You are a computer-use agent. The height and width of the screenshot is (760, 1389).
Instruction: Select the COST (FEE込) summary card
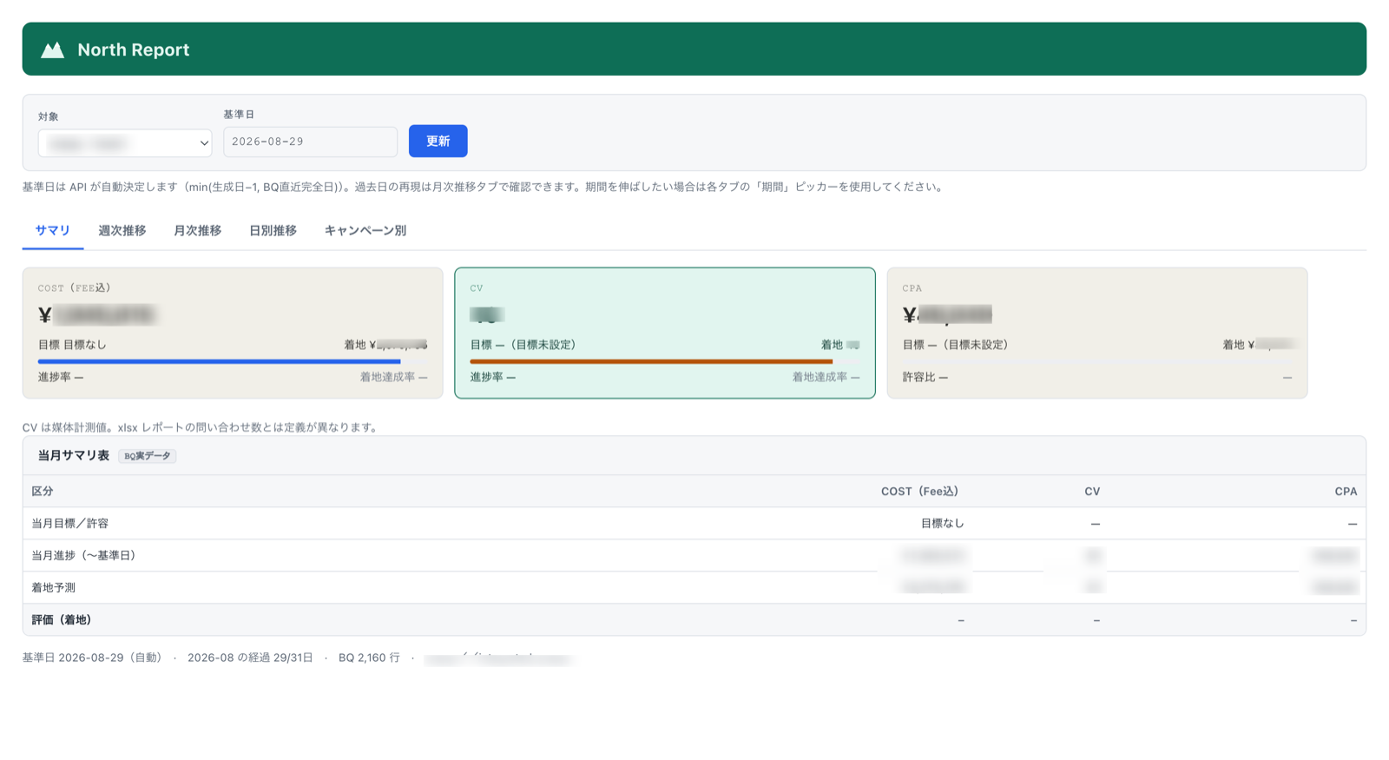pyautogui.click(x=233, y=333)
